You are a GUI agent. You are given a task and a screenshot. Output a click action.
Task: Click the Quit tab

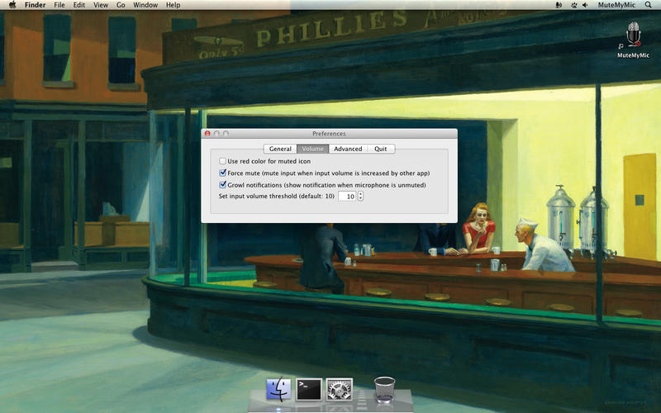pyautogui.click(x=381, y=149)
